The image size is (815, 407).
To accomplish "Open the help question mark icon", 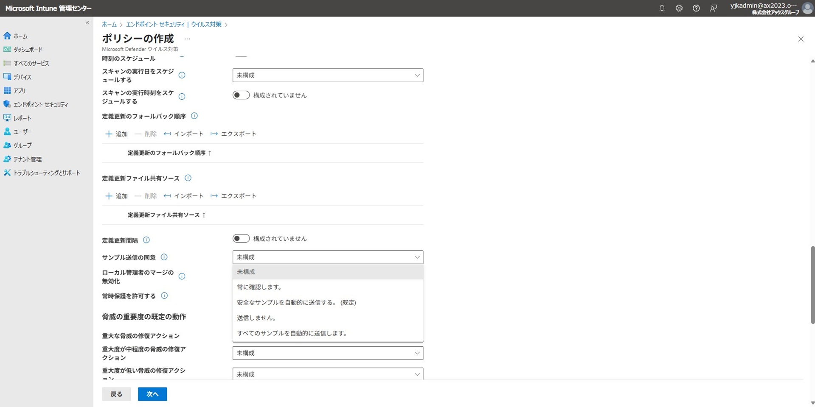I will 696,8.
